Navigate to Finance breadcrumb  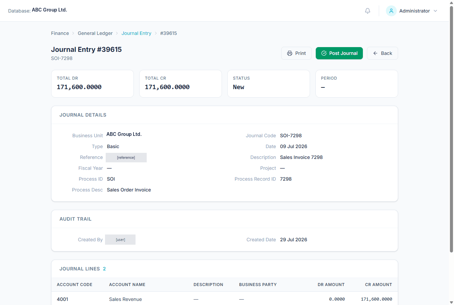(60, 33)
